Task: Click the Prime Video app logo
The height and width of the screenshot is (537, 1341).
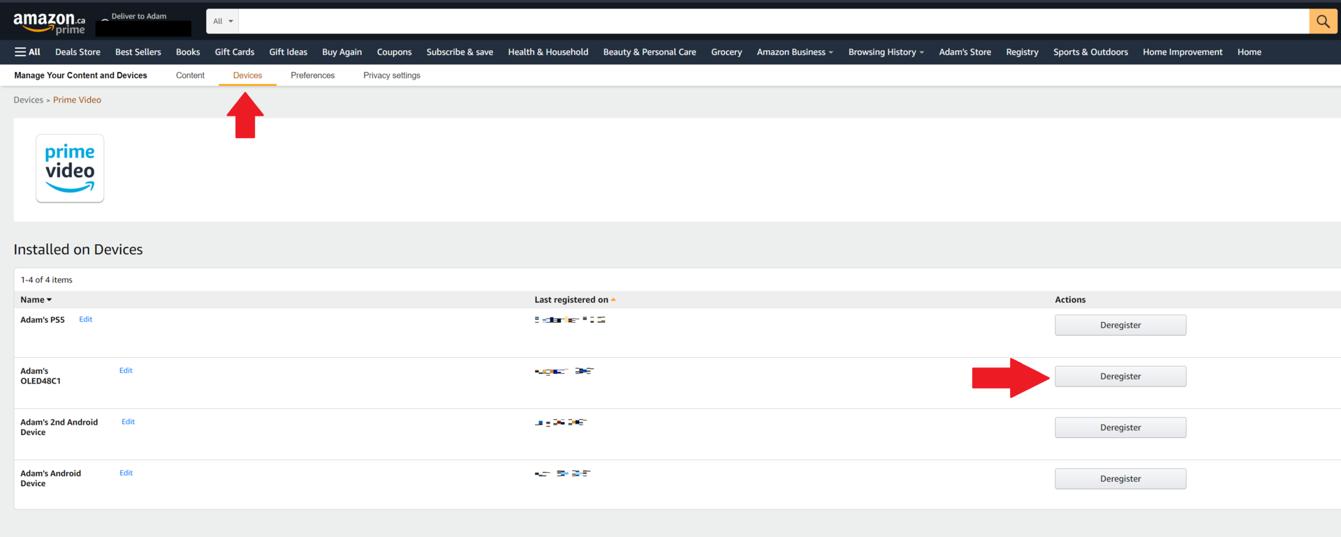Action: 70,169
